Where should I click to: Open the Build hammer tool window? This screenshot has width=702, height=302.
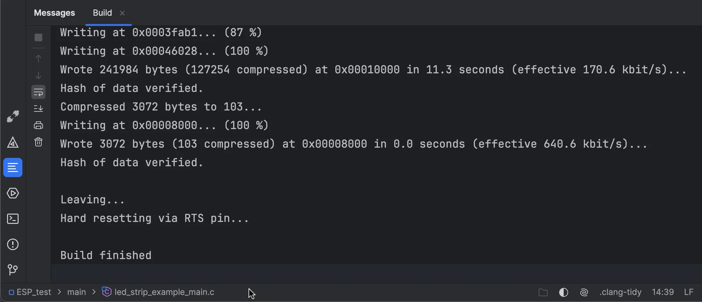[x=13, y=116]
